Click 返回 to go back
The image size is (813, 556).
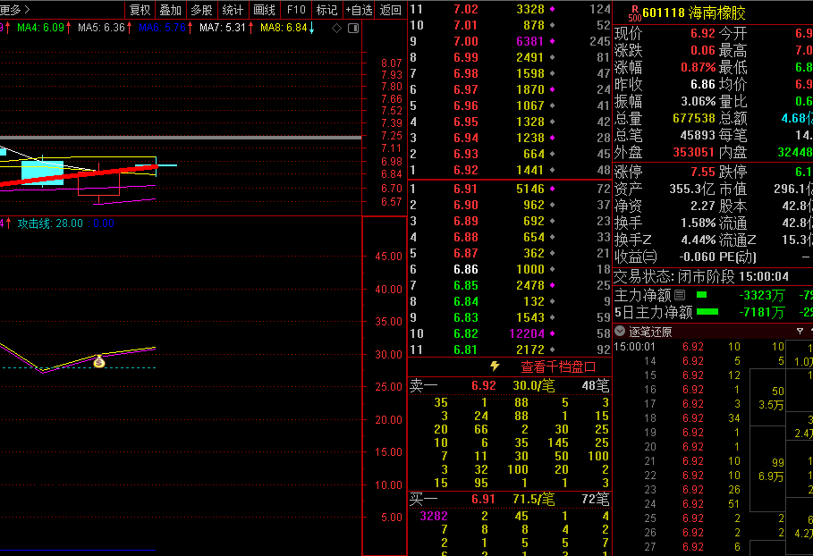pos(391,10)
